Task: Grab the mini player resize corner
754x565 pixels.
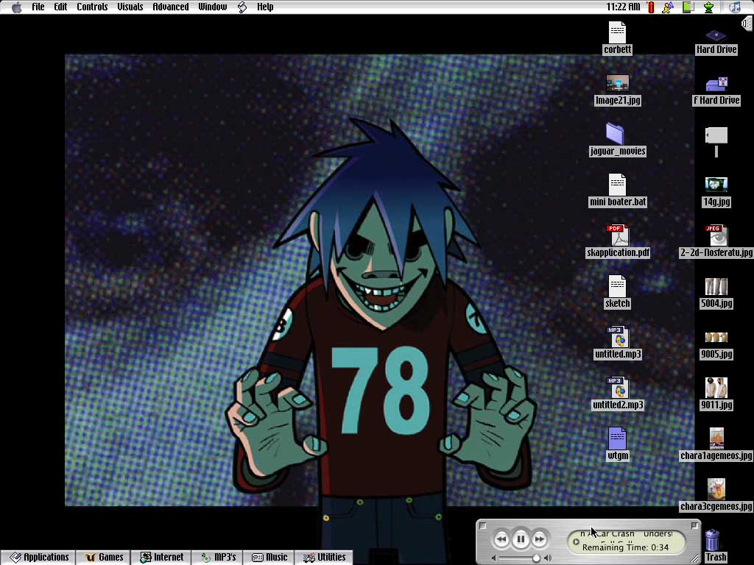Action: [695, 559]
